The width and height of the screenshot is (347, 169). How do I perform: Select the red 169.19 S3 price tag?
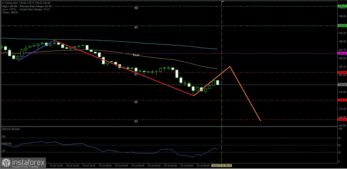pos(342,119)
